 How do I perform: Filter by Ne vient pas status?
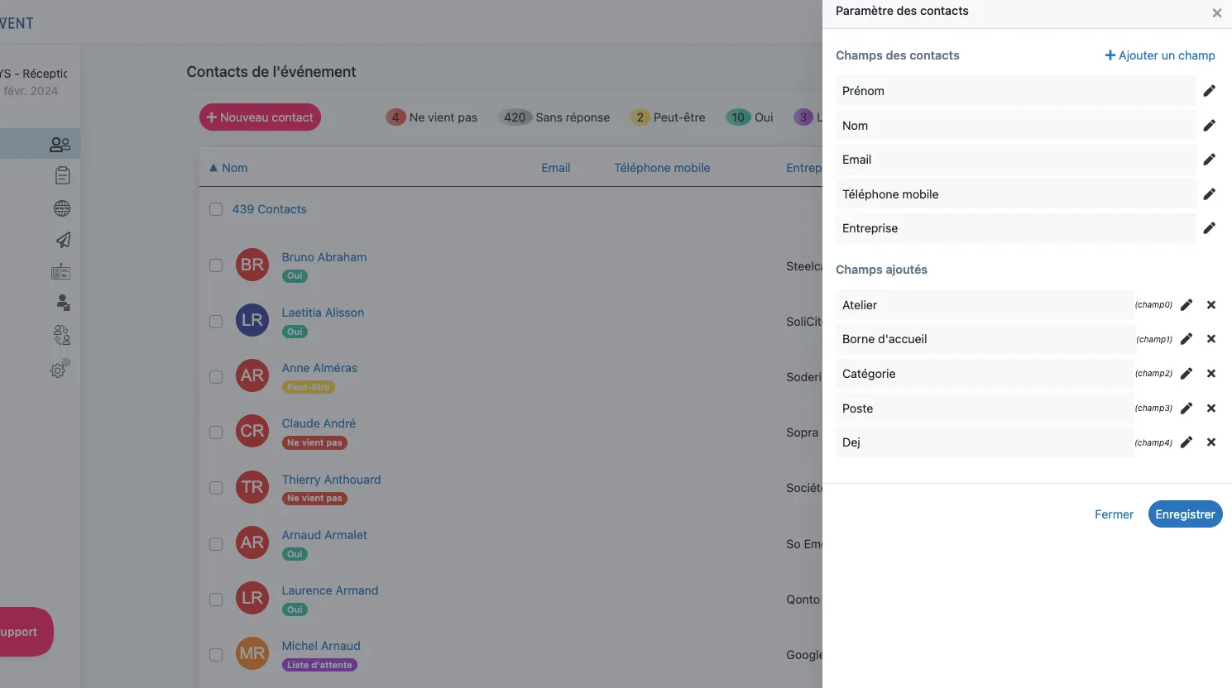point(432,117)
